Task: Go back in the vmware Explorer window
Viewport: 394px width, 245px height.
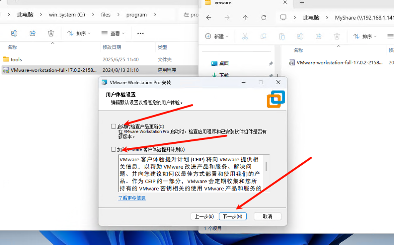Action: click(209, 18)
